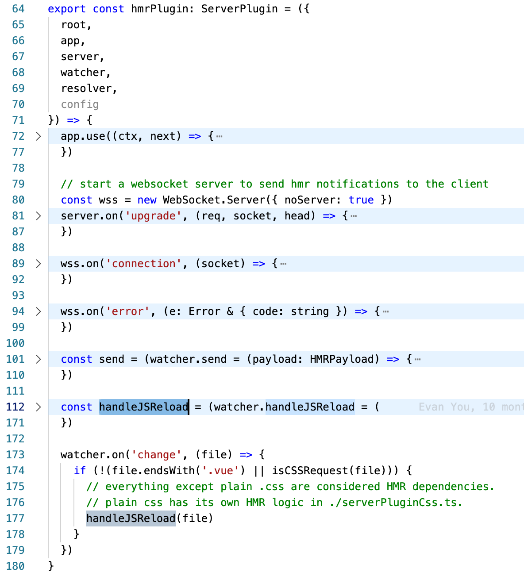Click the fold ellipsis on the const send line
This screenshot has width=524, height=576.
click(x=417, y=359)
